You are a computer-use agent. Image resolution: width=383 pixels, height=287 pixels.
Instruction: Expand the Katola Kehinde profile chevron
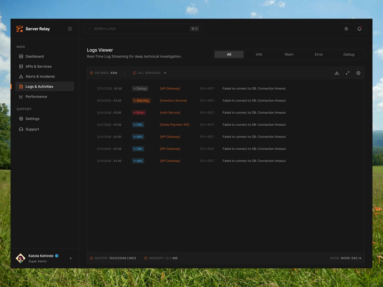point(71,258)
